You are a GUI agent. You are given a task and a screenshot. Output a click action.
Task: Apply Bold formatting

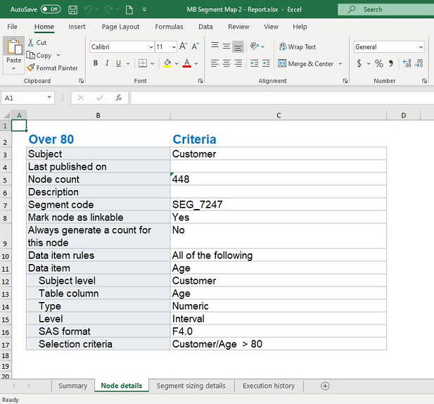(x=95, y=63)
